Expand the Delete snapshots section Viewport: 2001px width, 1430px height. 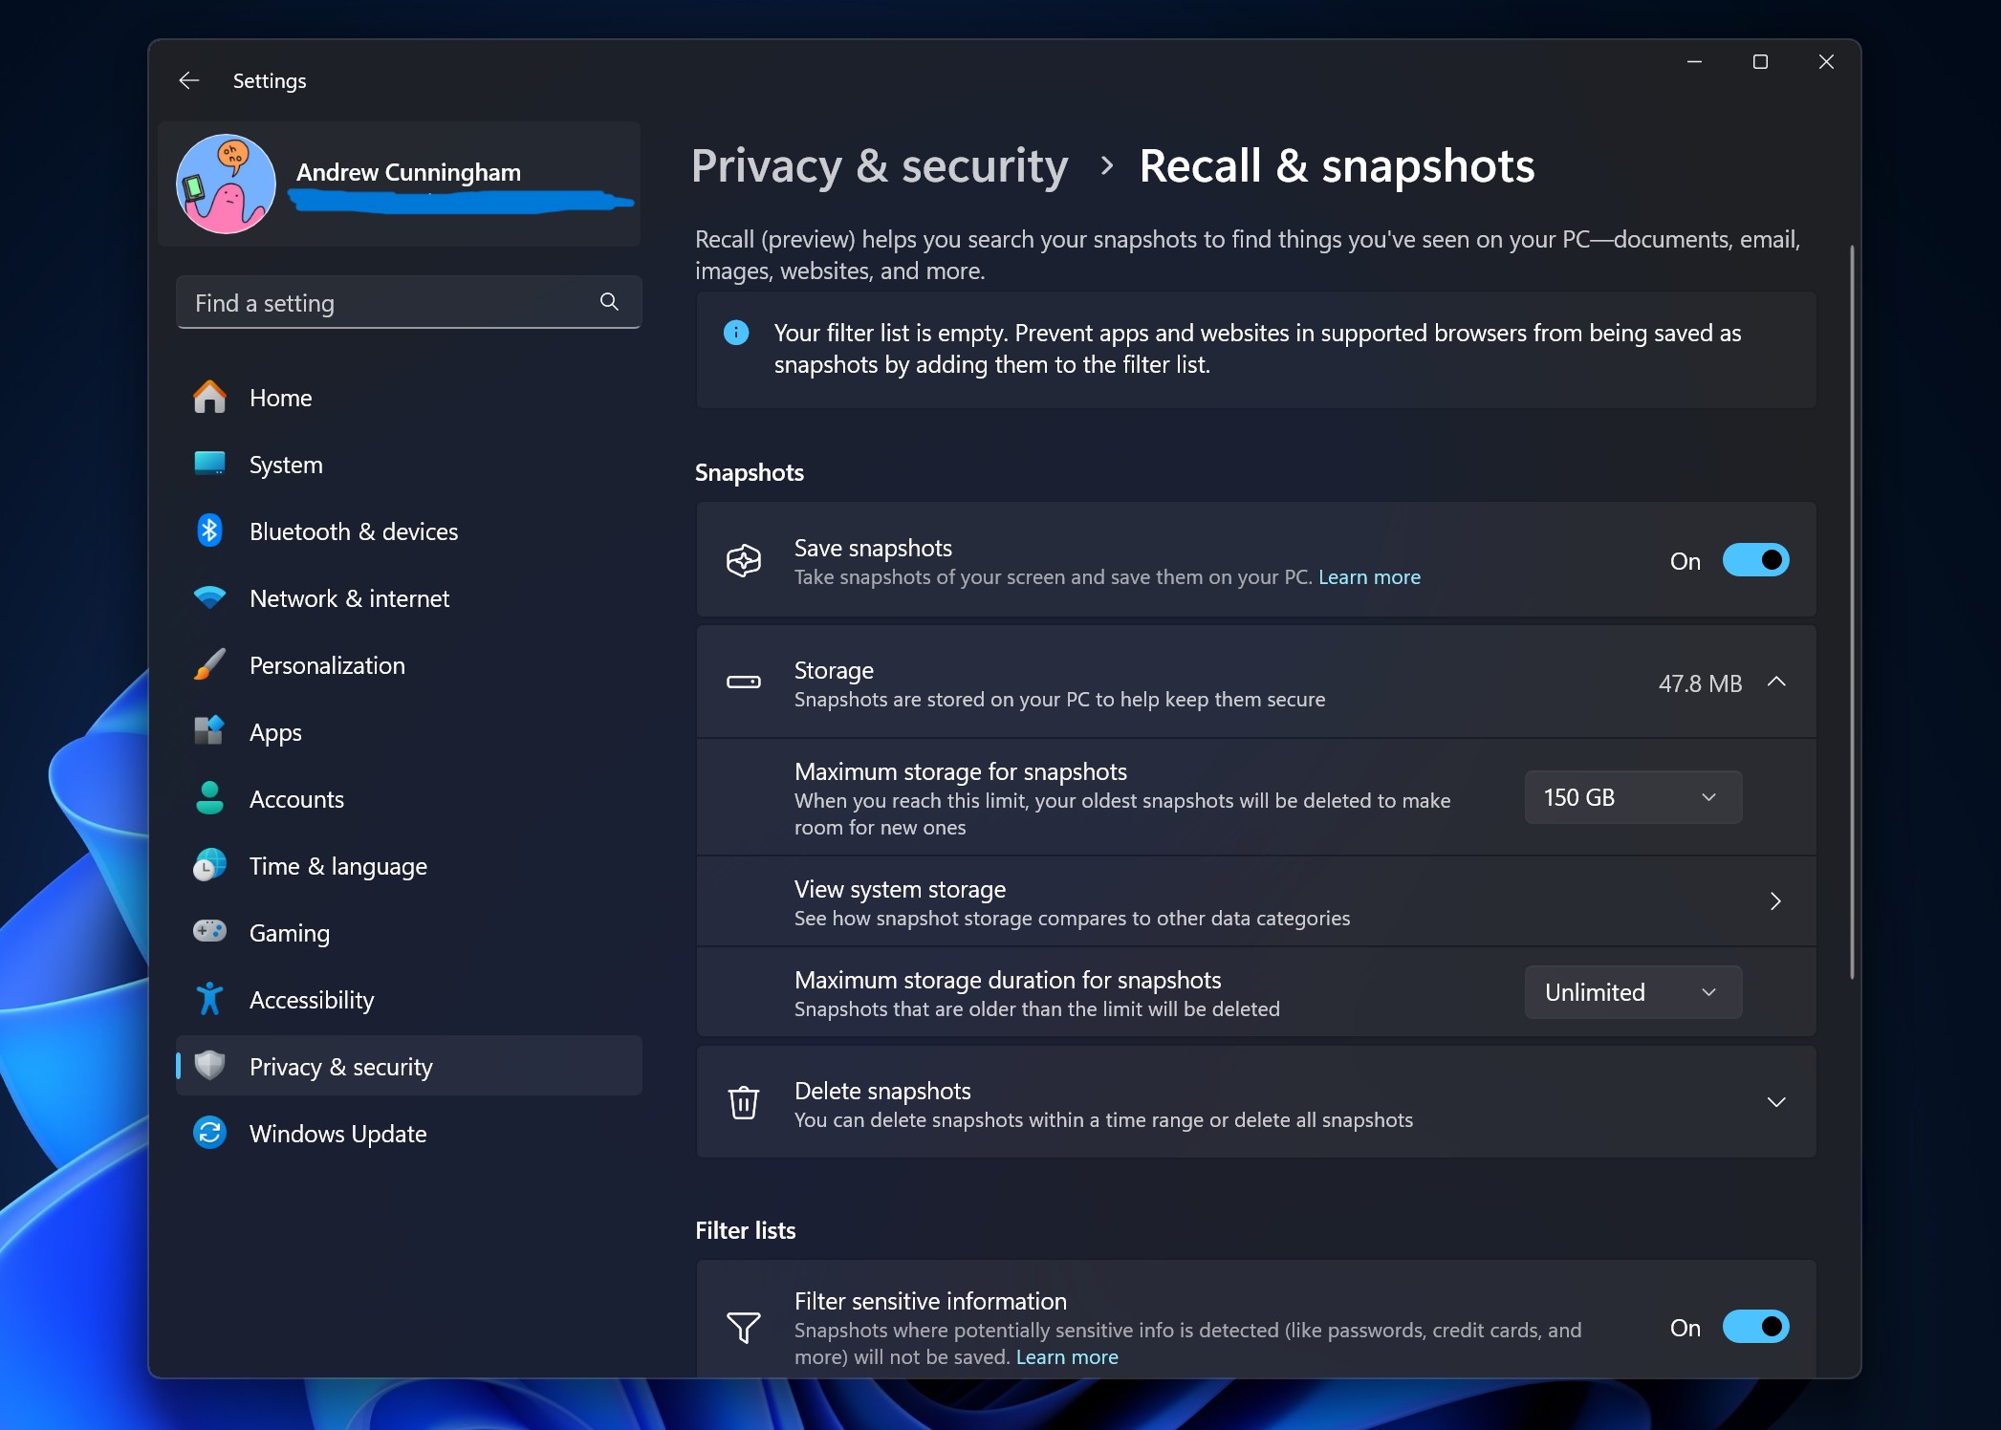[x=1776, y=1103]
